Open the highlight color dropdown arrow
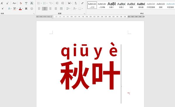The height and width of the screenshot is (107, 175). [x=17, y=8]
